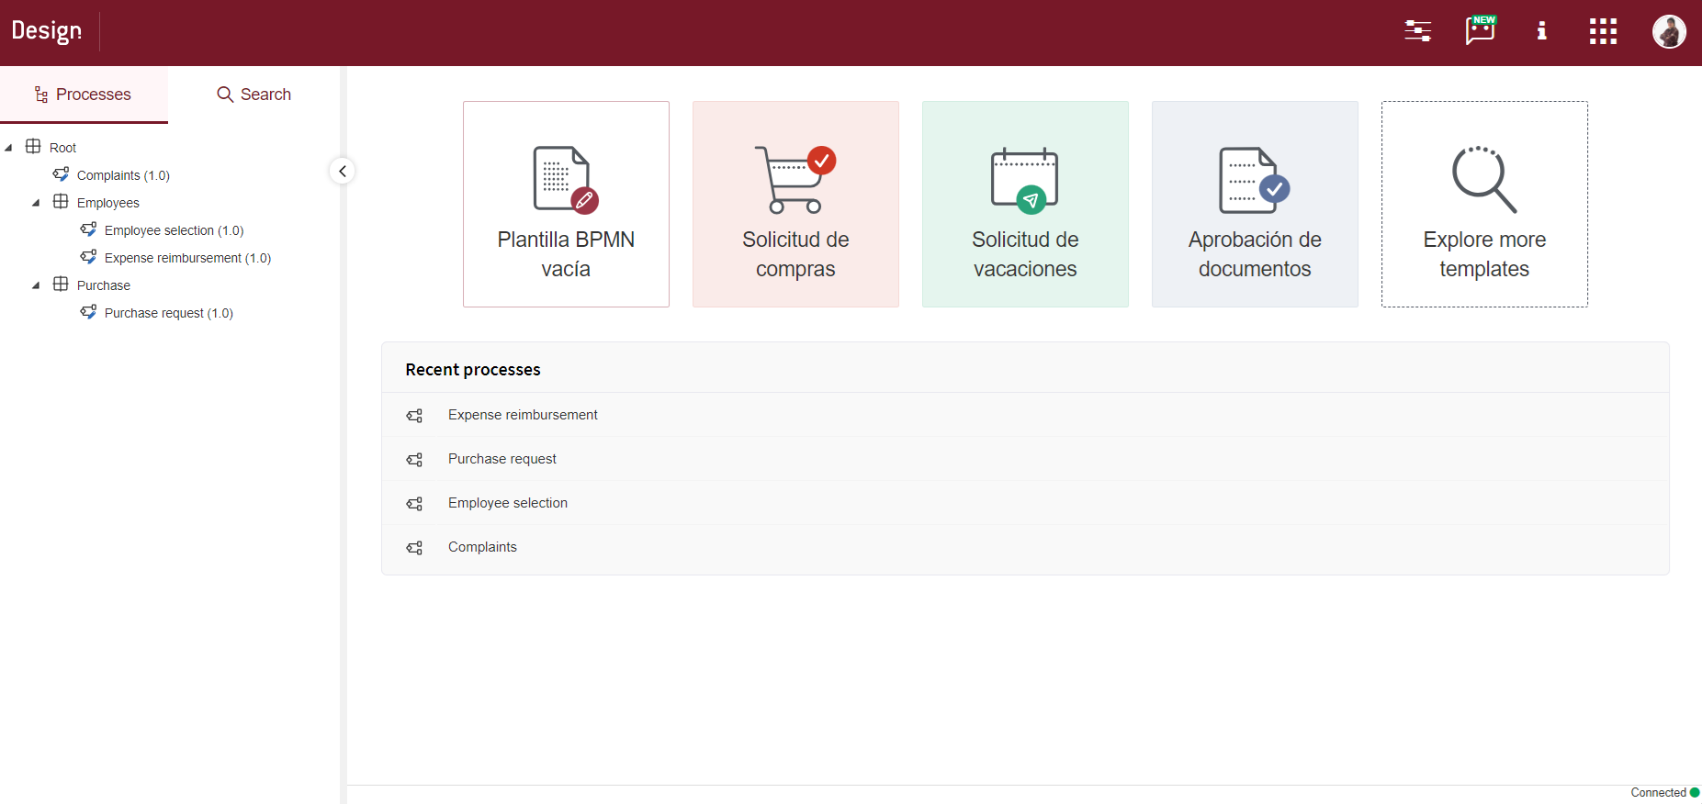This screenshot has width=1702, height=804.
Task: Choose the Plantilla BPMN vacía template card
Action: point(566,204)
